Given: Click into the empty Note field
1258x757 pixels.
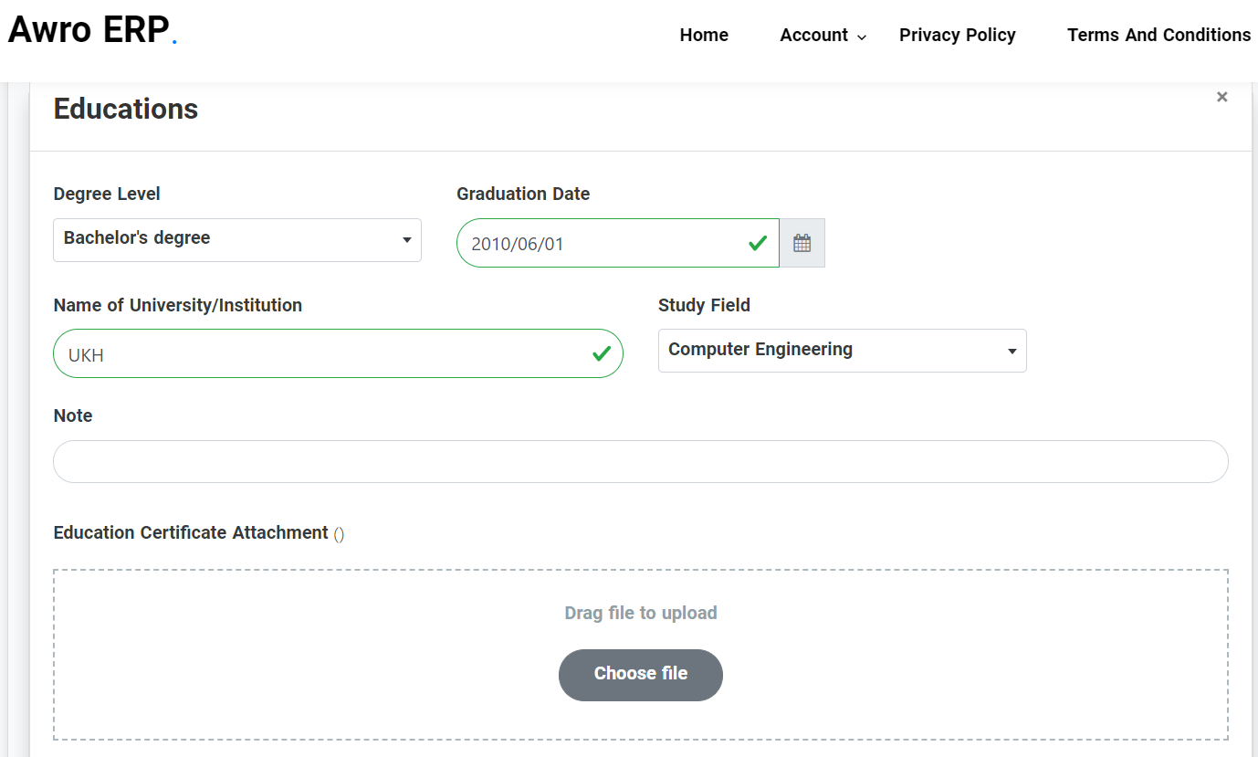Looking at the screenshot, I should click(x=639, y=462).
